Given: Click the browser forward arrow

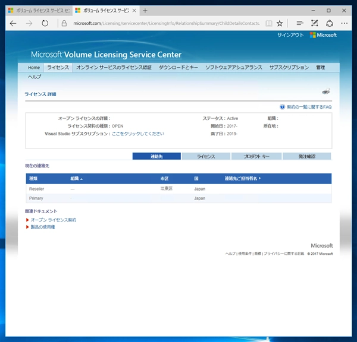Looking at the screenshot, I should click(29, 23).
